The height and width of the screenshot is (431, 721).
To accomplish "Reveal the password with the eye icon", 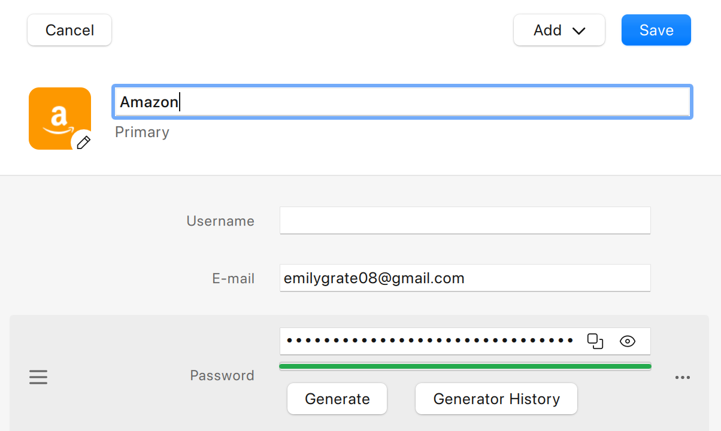I will click(627, 341).
